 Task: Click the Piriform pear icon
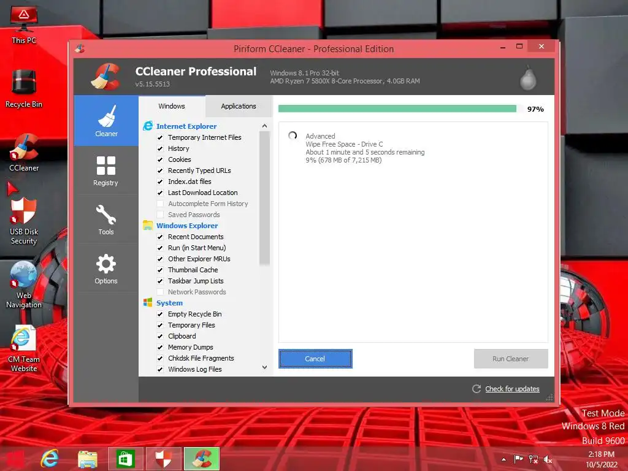[x=528, y=78]
